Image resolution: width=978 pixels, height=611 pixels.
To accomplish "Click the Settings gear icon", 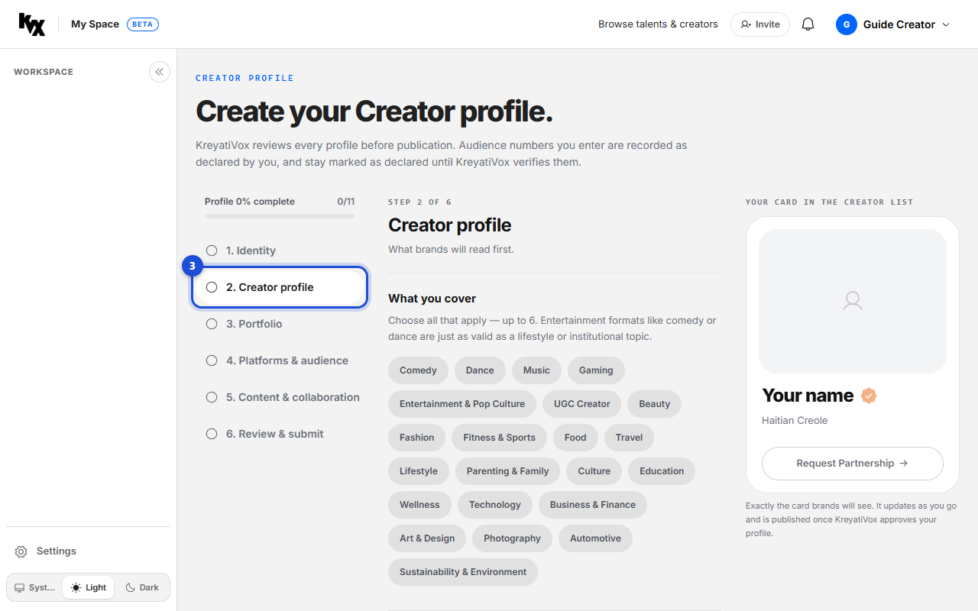I will coord(21,551).
